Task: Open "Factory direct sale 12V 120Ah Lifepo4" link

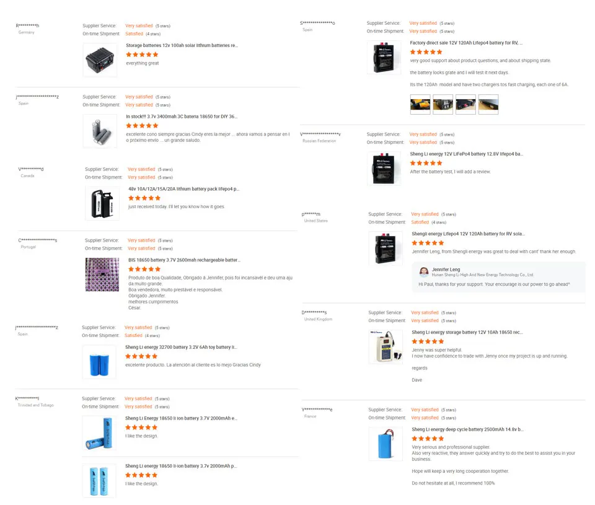Action: 466,43
